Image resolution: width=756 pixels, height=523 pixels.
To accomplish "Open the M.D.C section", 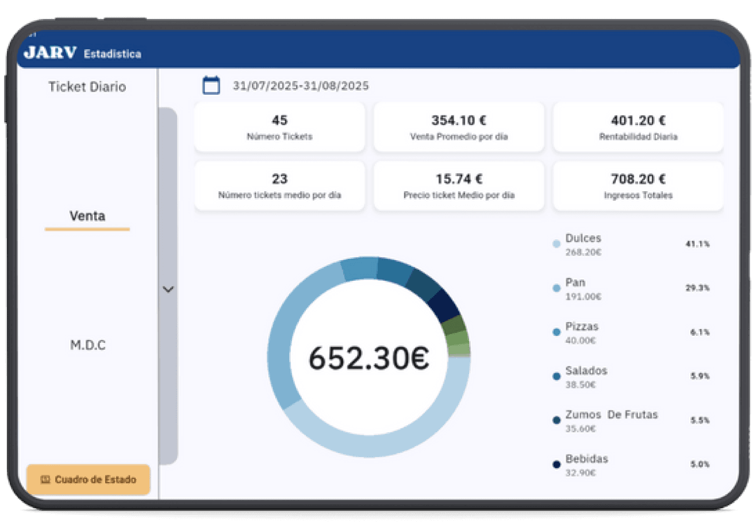I will click(x=88, y=346).
